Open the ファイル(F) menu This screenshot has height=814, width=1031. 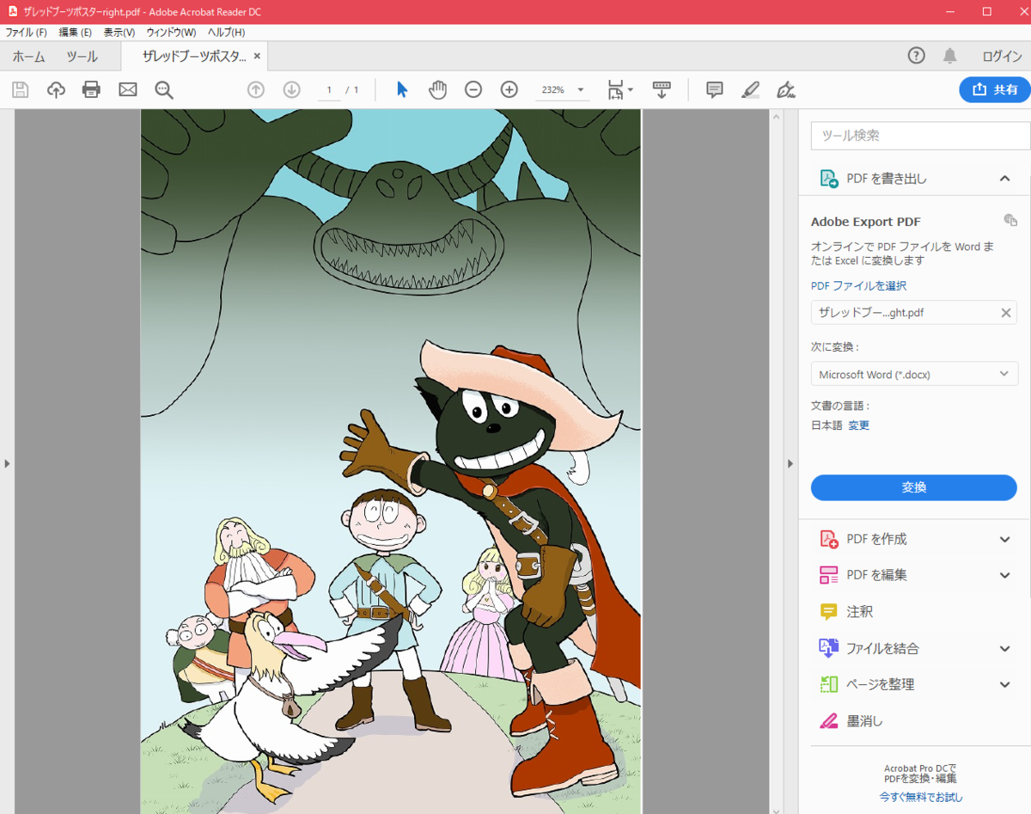click(27, 33)
